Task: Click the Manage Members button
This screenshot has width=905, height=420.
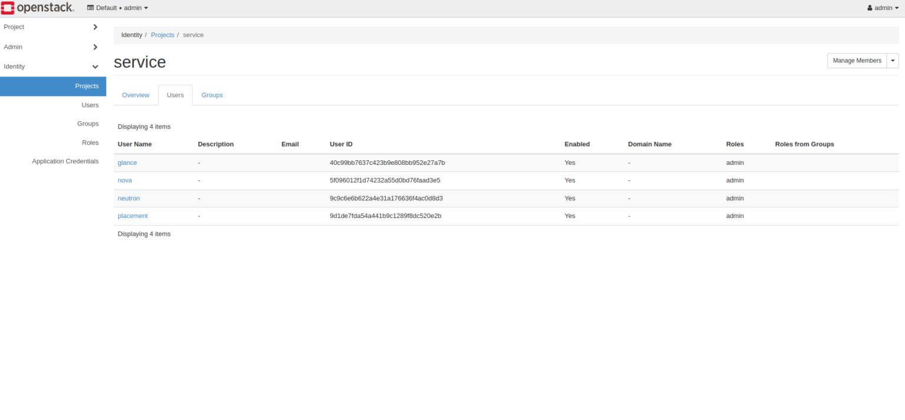Action: pyautogui.click(x=857, y=61)
